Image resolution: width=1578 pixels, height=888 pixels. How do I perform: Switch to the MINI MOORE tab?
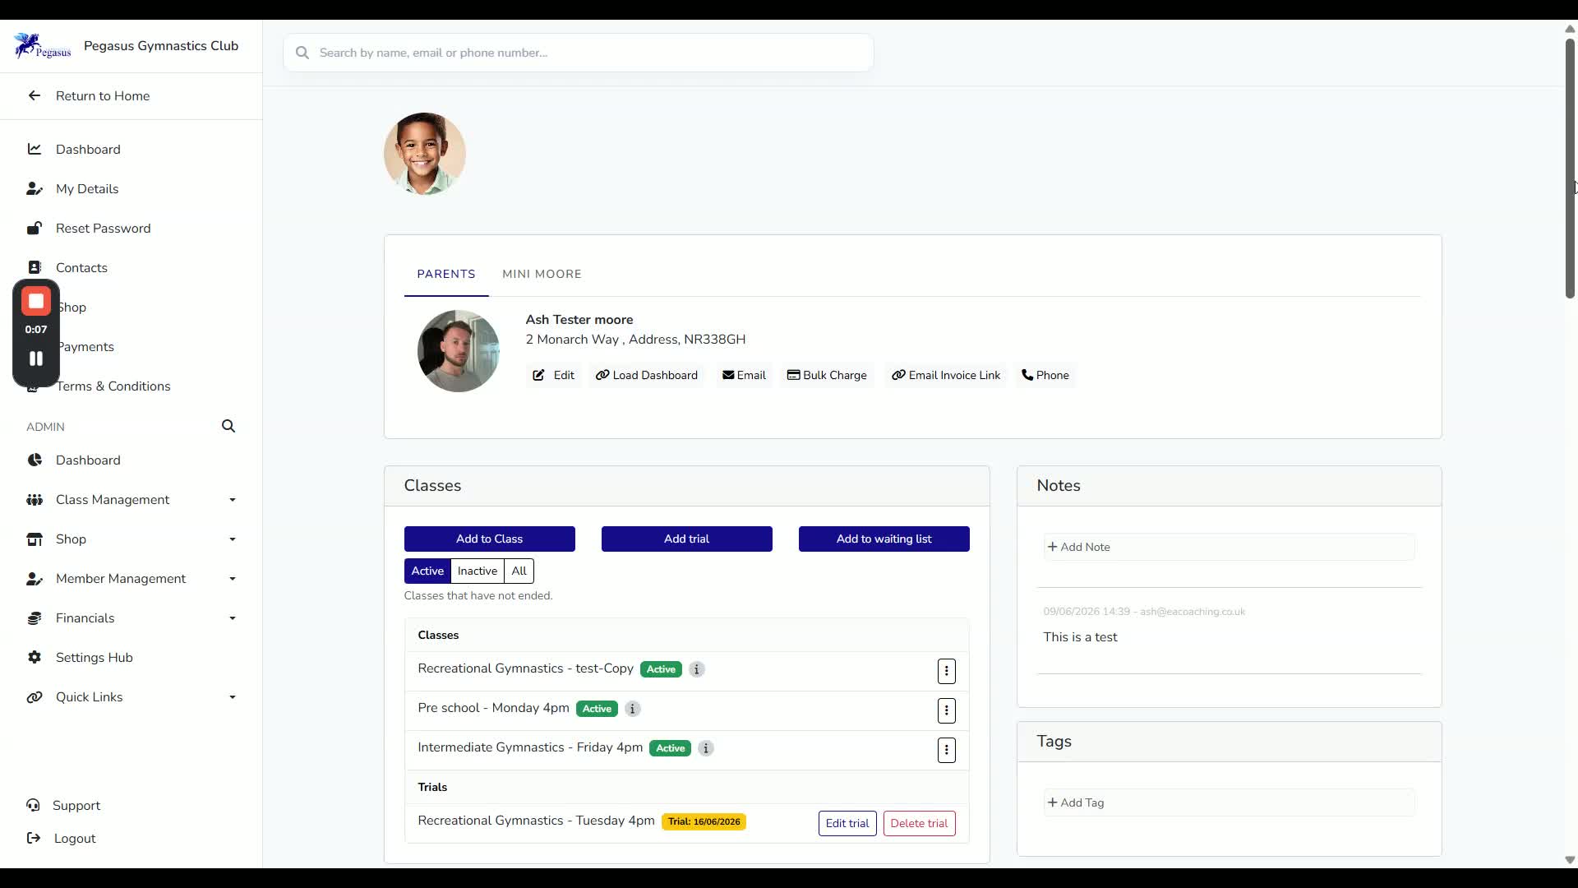coord(542,274)
